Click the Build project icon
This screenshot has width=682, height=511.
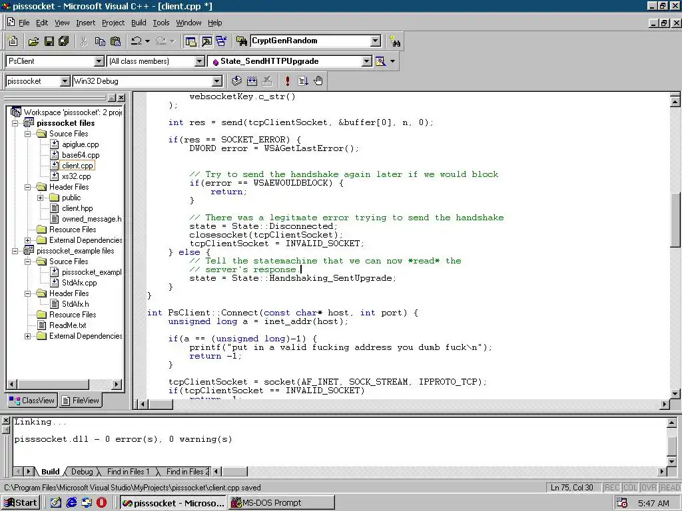[252, 81]
